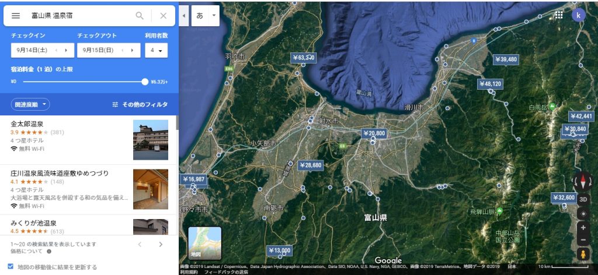Click the あ input method button
The height and width of the screenshot is (275, 598).
200,16
